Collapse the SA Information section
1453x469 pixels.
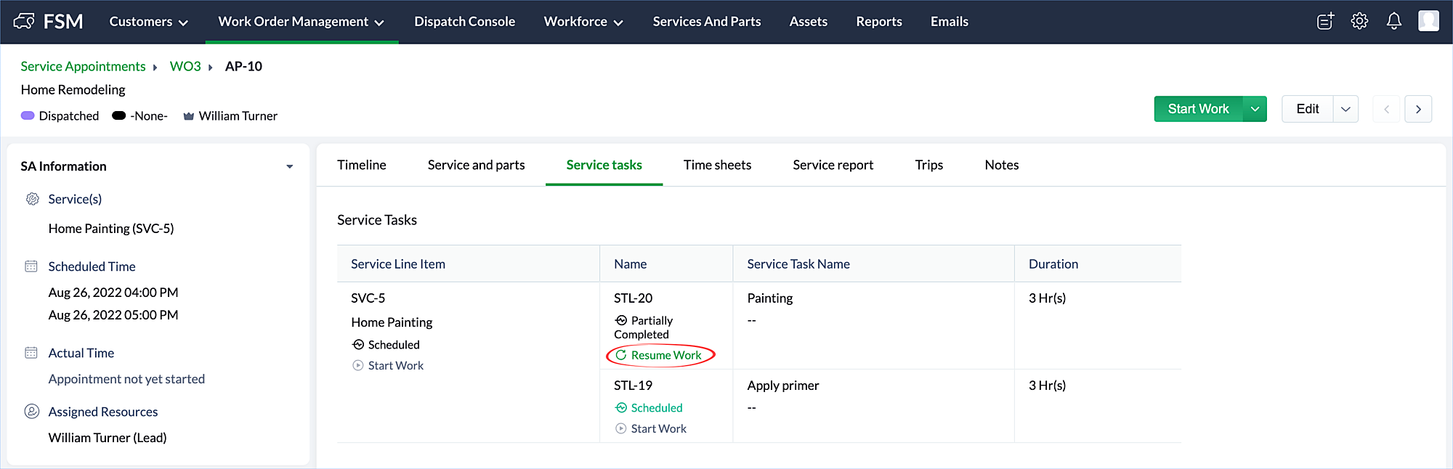(289, 166)
